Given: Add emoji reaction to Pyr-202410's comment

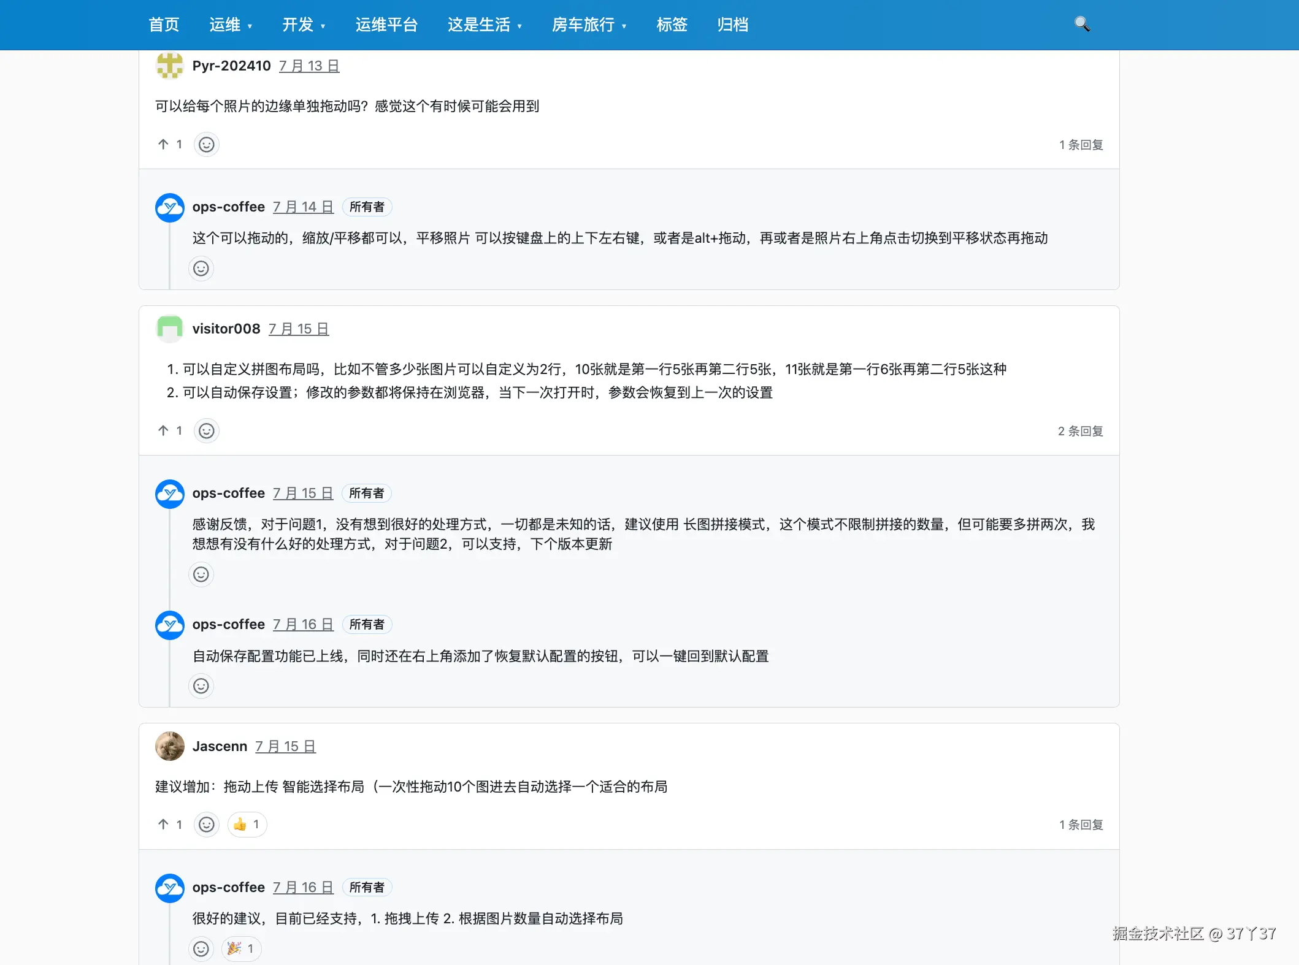Looking at the screenshot, I should [x=207, y=145].
